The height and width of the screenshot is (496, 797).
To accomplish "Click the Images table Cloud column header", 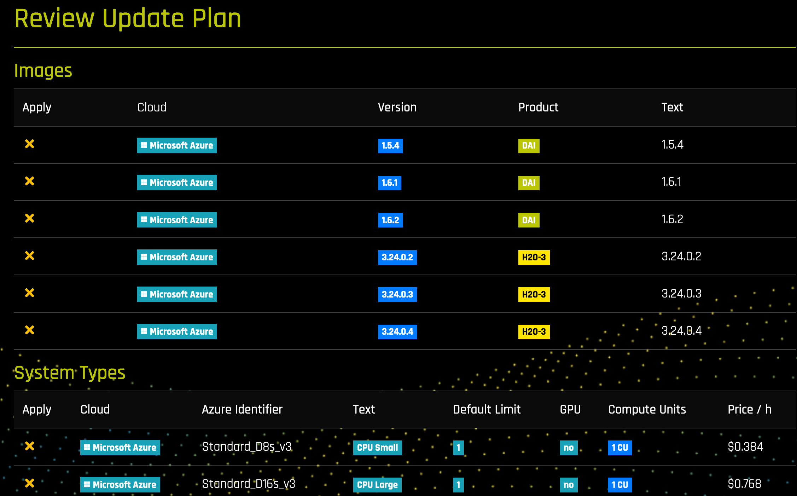I will 152,107.
